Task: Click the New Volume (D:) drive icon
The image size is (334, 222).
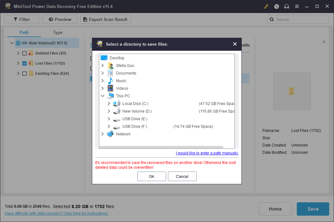Action: [x=117, y=111]
